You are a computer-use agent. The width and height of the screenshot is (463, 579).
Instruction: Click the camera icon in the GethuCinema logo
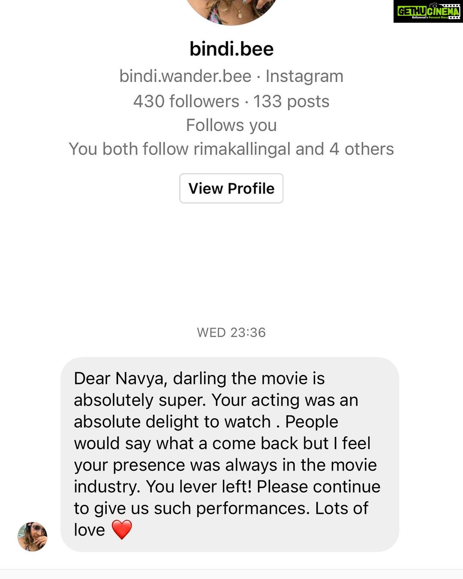433,6
